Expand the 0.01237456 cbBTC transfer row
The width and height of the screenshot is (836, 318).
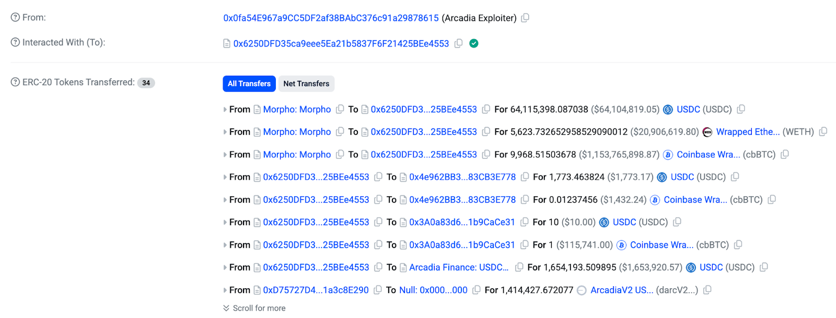coord(225,200)
